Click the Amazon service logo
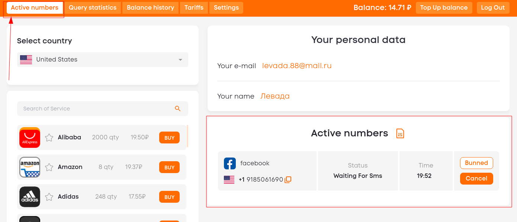517x222 pixels. [30, 167]
